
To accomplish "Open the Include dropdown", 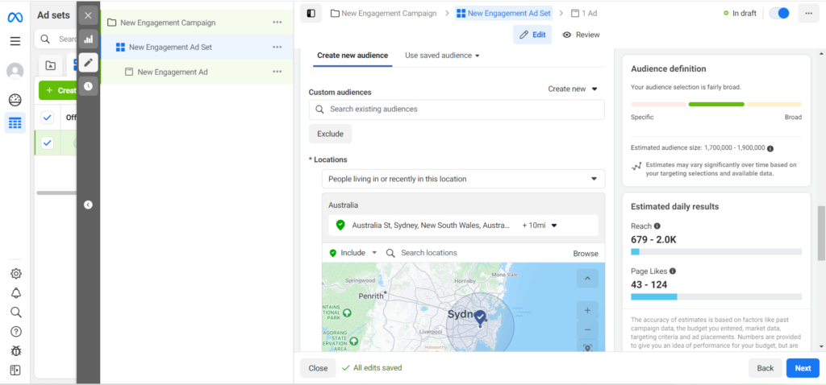I will (353, 253).
